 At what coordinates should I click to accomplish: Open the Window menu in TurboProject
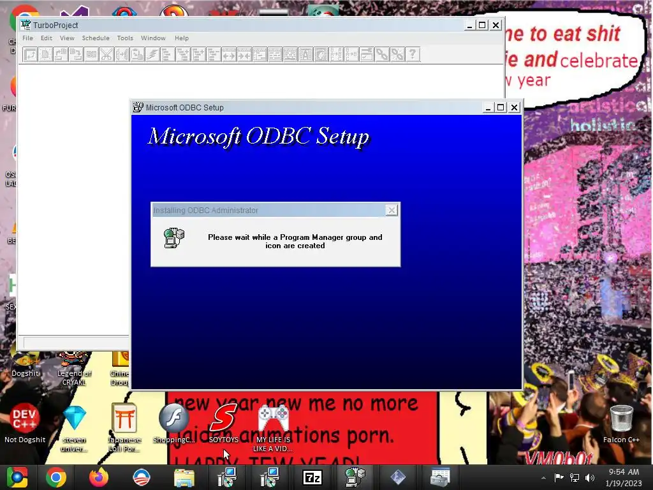point(153,38)
